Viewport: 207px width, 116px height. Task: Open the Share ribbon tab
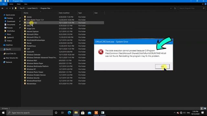tap(19, 4)
